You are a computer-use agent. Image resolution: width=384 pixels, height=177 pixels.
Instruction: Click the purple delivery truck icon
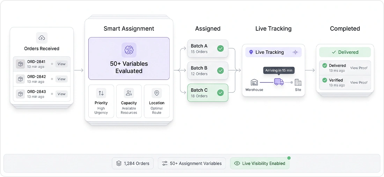point(279,82)
